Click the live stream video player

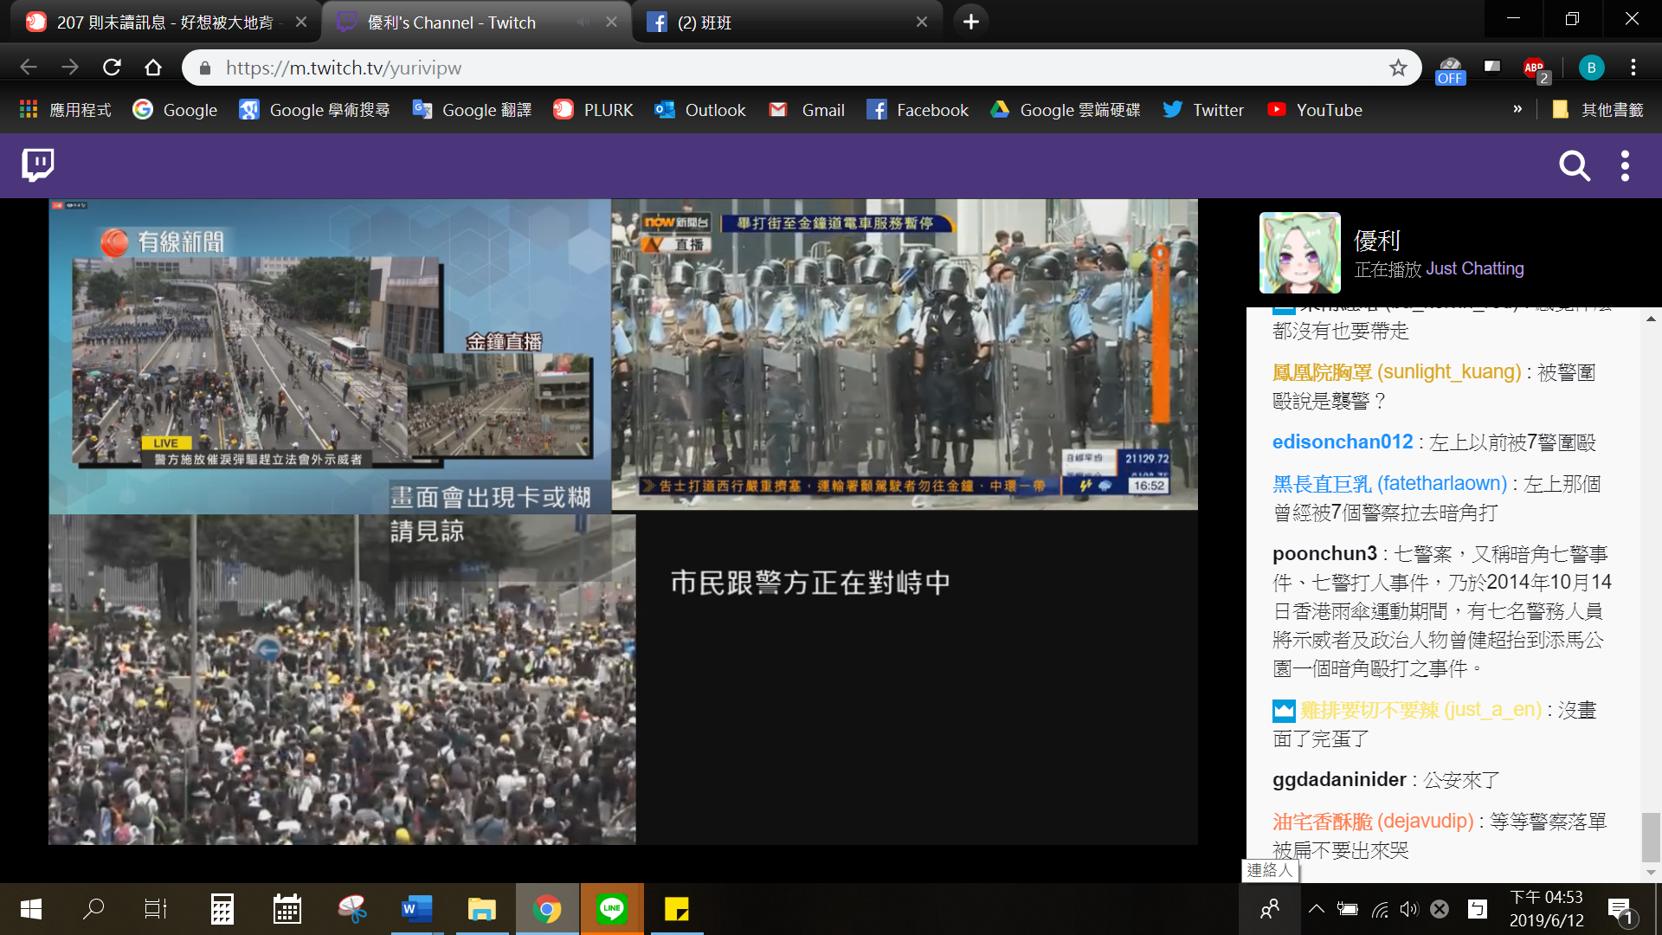click(x=623, y=522)
